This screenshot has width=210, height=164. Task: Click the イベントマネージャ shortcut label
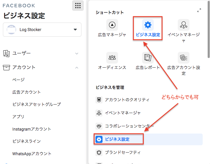[184, 37]
